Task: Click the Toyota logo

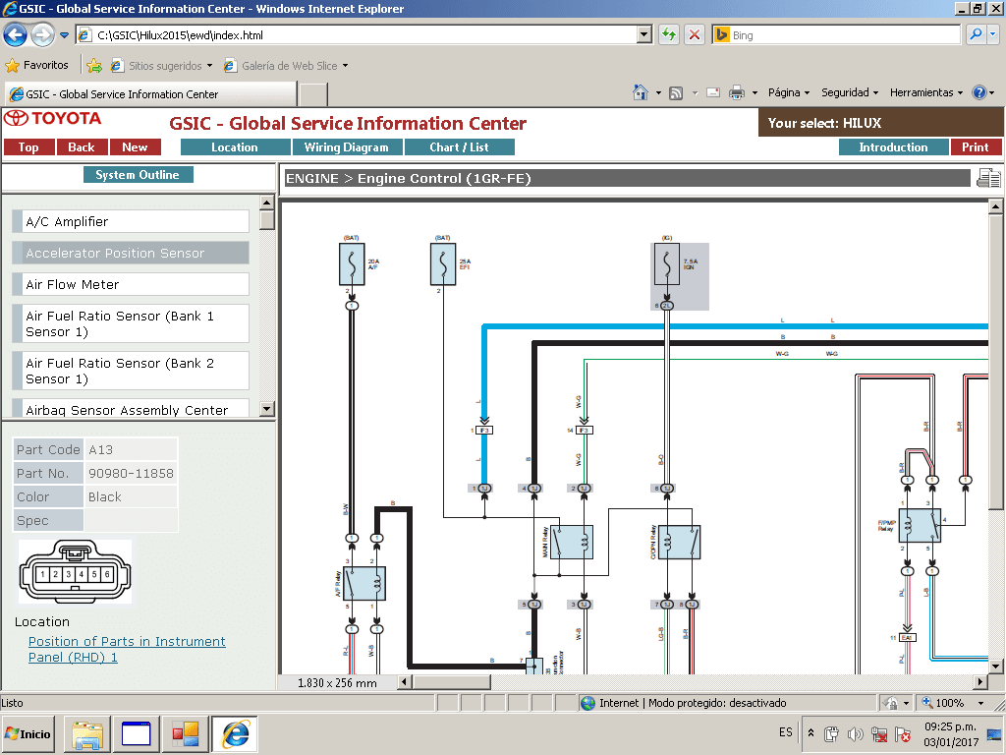Action: (x=53, y=118)
